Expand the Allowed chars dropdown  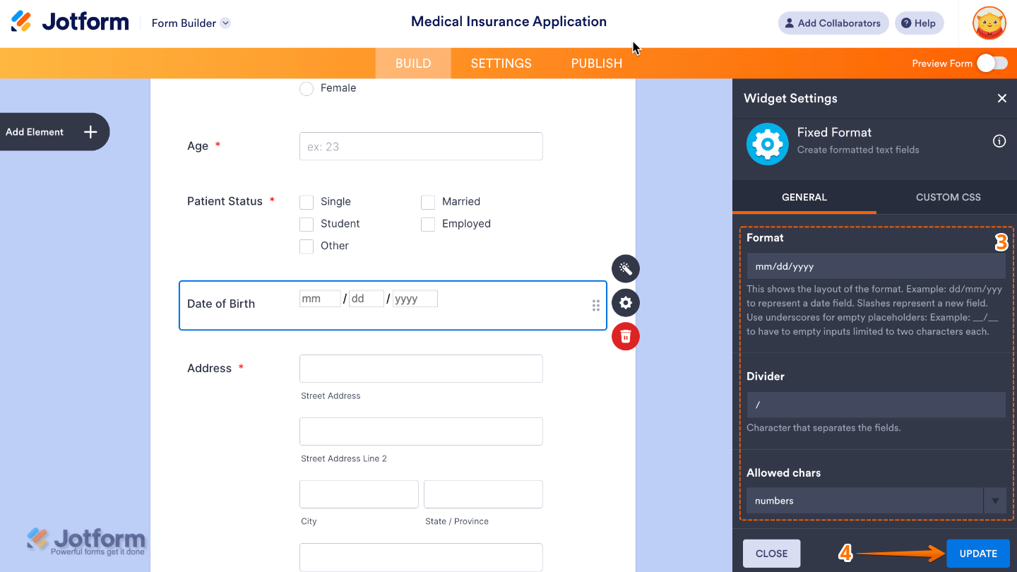(x=994, y=501)
